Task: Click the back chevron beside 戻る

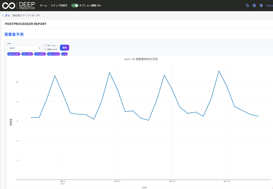Action: click(3, 15)
